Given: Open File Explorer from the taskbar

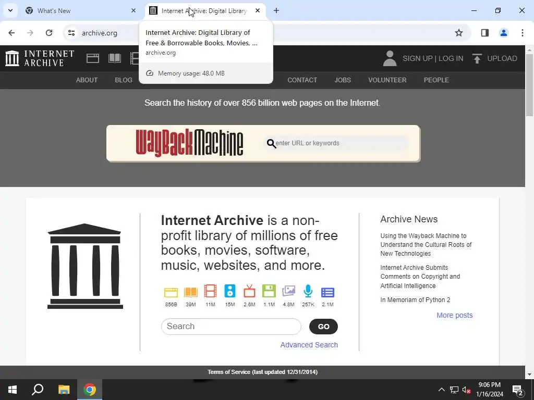Looking at the screenshot, I should coord(64,390).
